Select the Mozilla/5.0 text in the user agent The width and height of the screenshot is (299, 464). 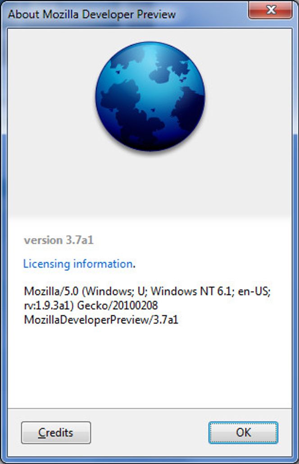pyautogui.click(x=51, y=291)
